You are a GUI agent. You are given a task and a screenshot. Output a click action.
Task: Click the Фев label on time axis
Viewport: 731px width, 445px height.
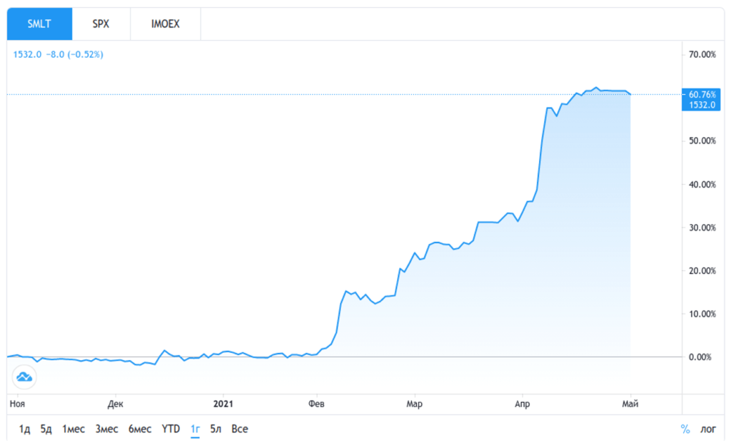tap(316, 404)
